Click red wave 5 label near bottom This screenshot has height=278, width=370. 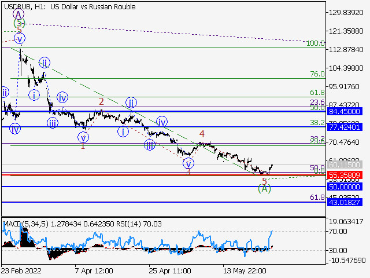tap(264, 181)
